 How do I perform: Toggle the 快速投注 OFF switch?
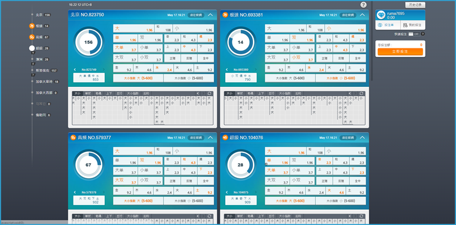[414, 34]
